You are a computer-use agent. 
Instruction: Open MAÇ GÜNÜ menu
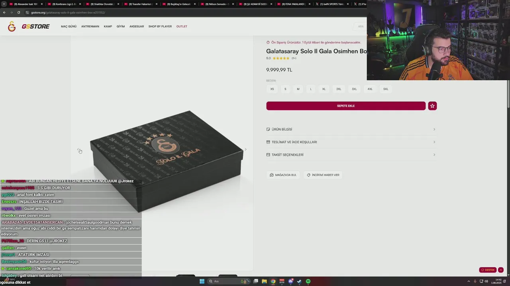[69, 27]
